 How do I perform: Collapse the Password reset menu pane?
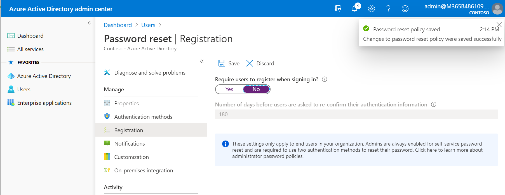point(202,61)
